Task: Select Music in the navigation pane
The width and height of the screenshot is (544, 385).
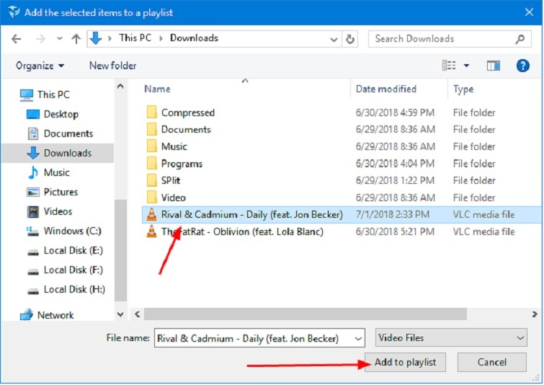Action: (x=56, y=172)
